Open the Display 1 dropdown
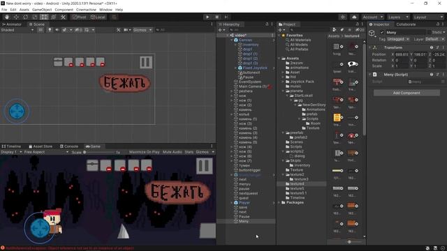The height and width of the screenshot is (251, 447). [x=11, y=152]
